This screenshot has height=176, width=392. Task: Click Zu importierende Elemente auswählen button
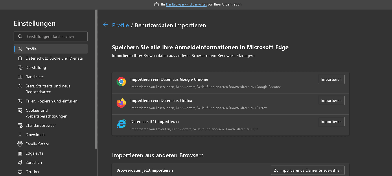tap(308, 170)
